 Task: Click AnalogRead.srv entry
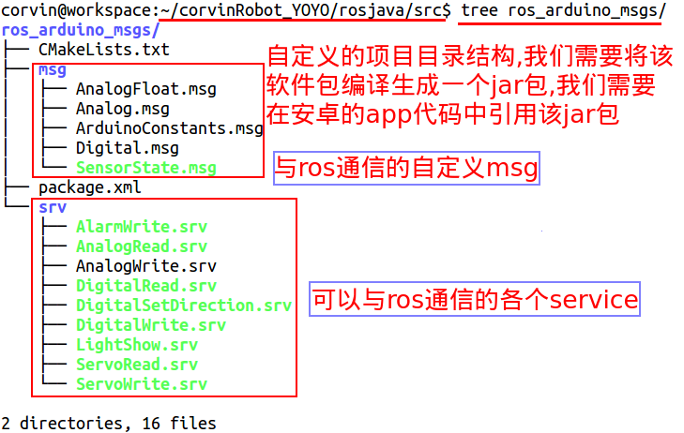(142, 246)
